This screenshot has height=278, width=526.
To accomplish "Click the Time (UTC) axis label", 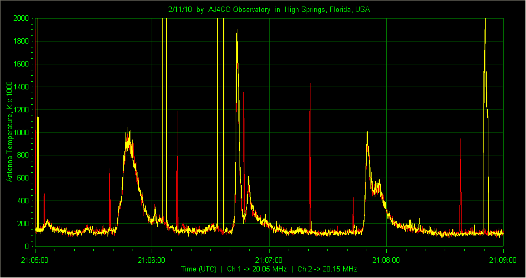I will tap(199, 269).
